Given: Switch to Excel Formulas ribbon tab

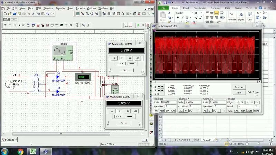Looking at the screenshot, I should (x=216, y=8).
